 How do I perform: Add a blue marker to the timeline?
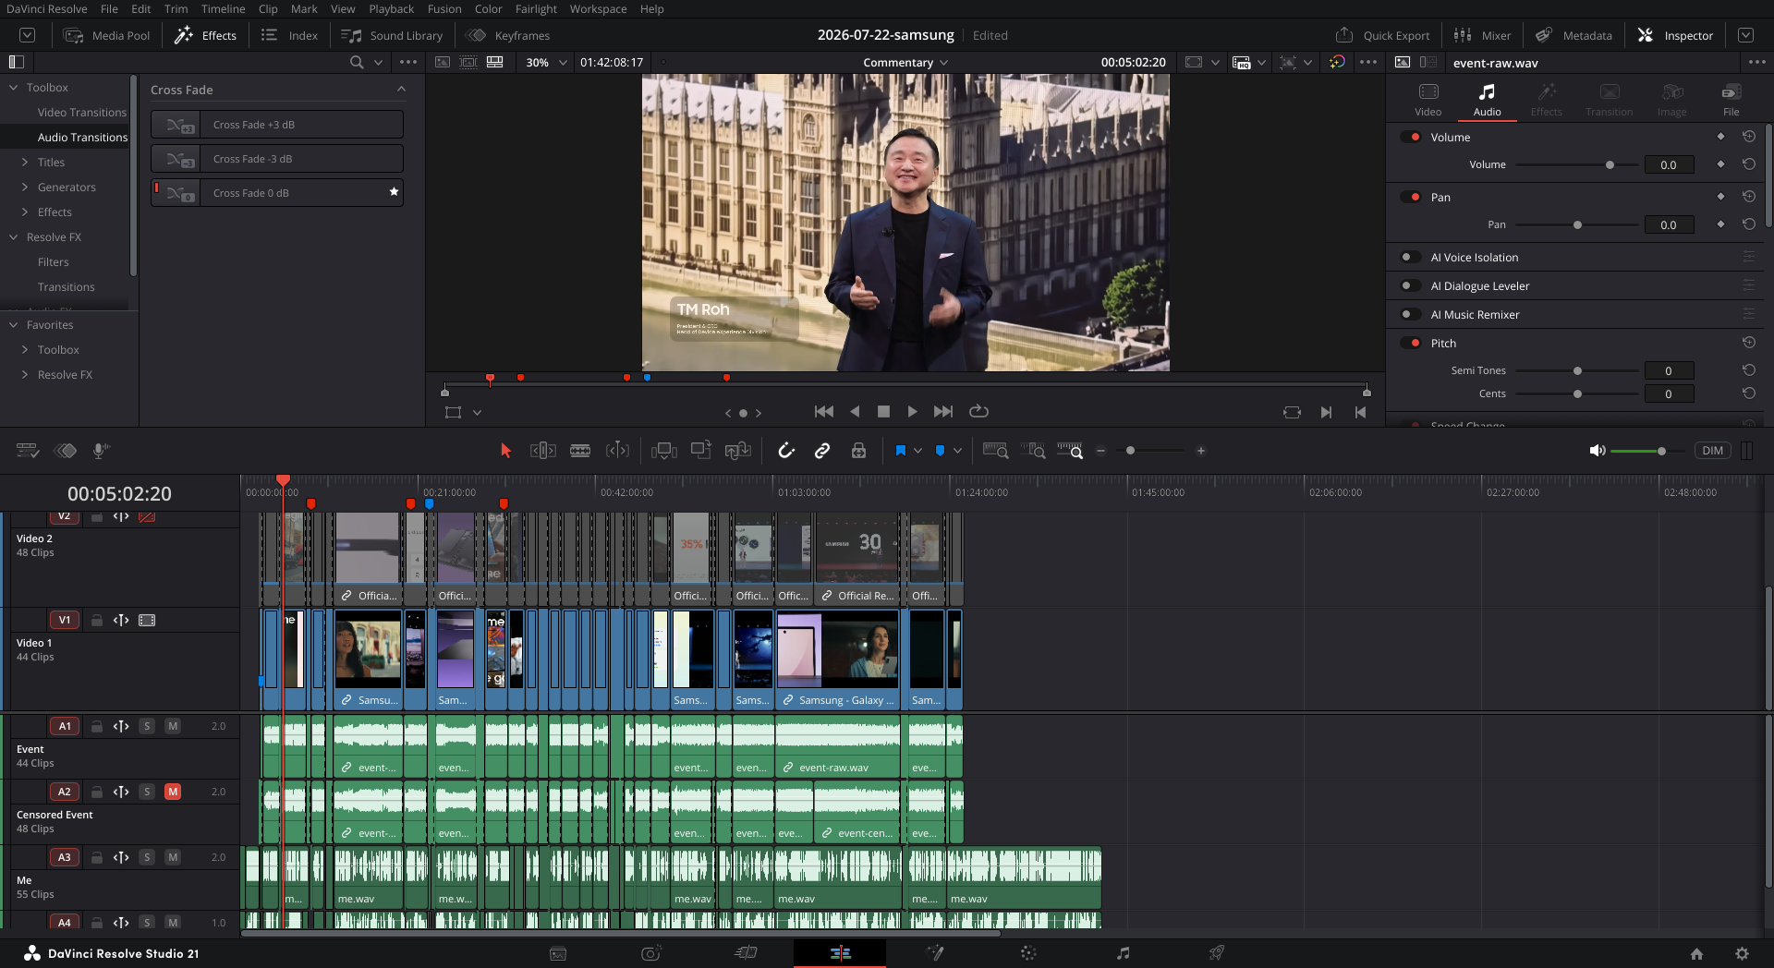click(x=940, y=451)
